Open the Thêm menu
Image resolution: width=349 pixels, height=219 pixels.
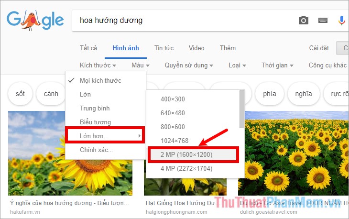pyautogui.click(x=228, y=48)
